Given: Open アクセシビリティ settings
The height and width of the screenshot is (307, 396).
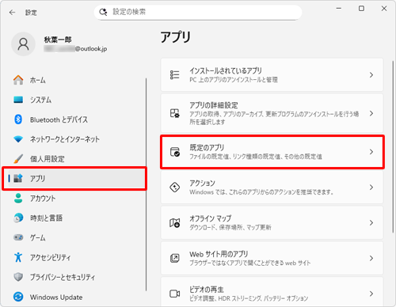Looking at the screenshot, I should pyautogui.click(x=77, y=257).
